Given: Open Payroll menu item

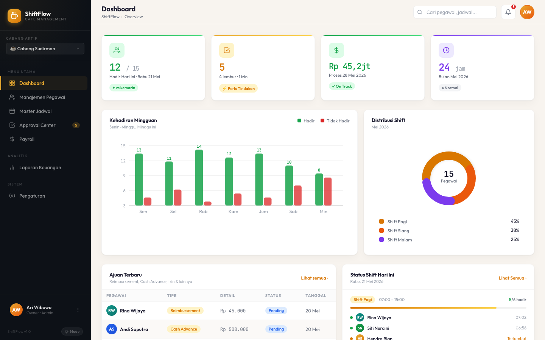Looking at the screenshot, I should click(44, 139).
